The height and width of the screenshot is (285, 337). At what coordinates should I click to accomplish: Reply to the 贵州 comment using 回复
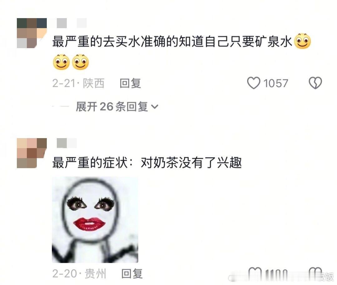click(132, 273)
